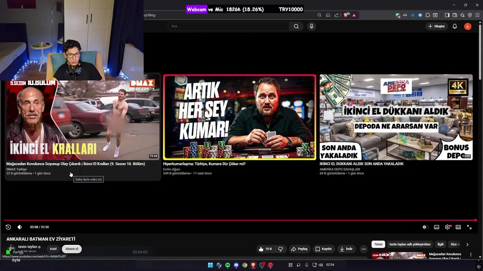Open Brave Wallet icon
This screenshot has height=271, width=483.
pos(455,15)
